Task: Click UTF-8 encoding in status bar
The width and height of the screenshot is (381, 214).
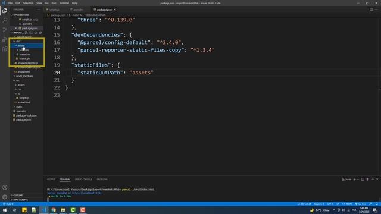Action: point(330,204)
